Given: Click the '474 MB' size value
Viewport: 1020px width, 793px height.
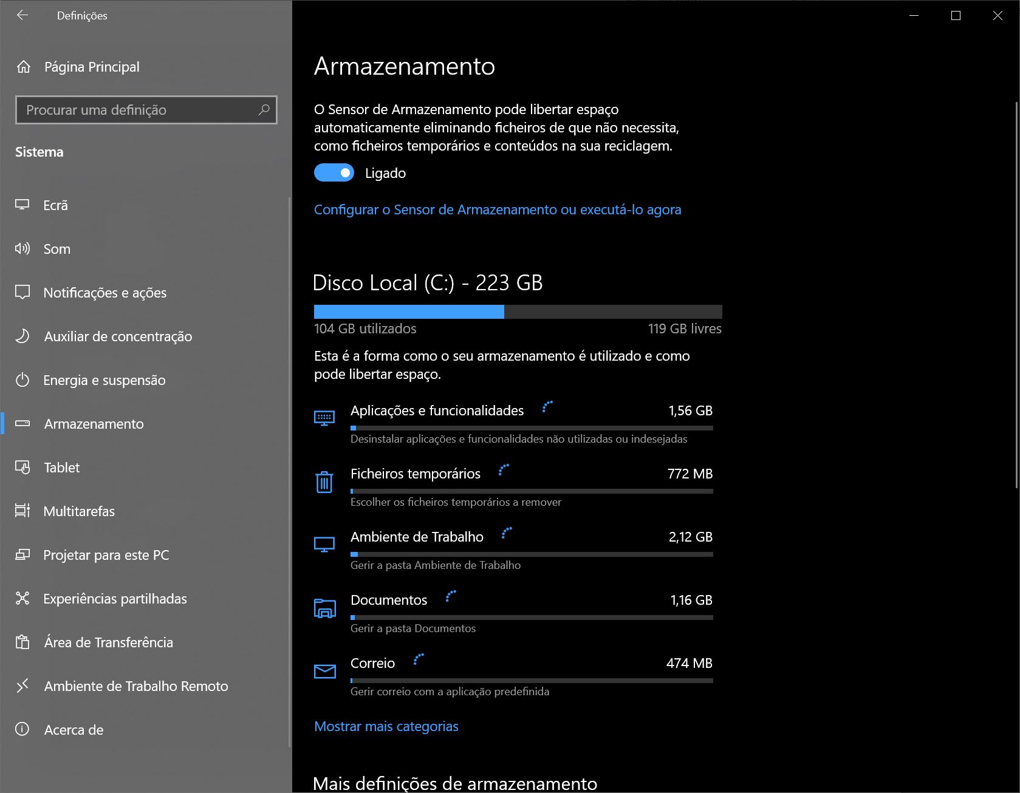Looking at the screenshot, I should pos(690,663).
